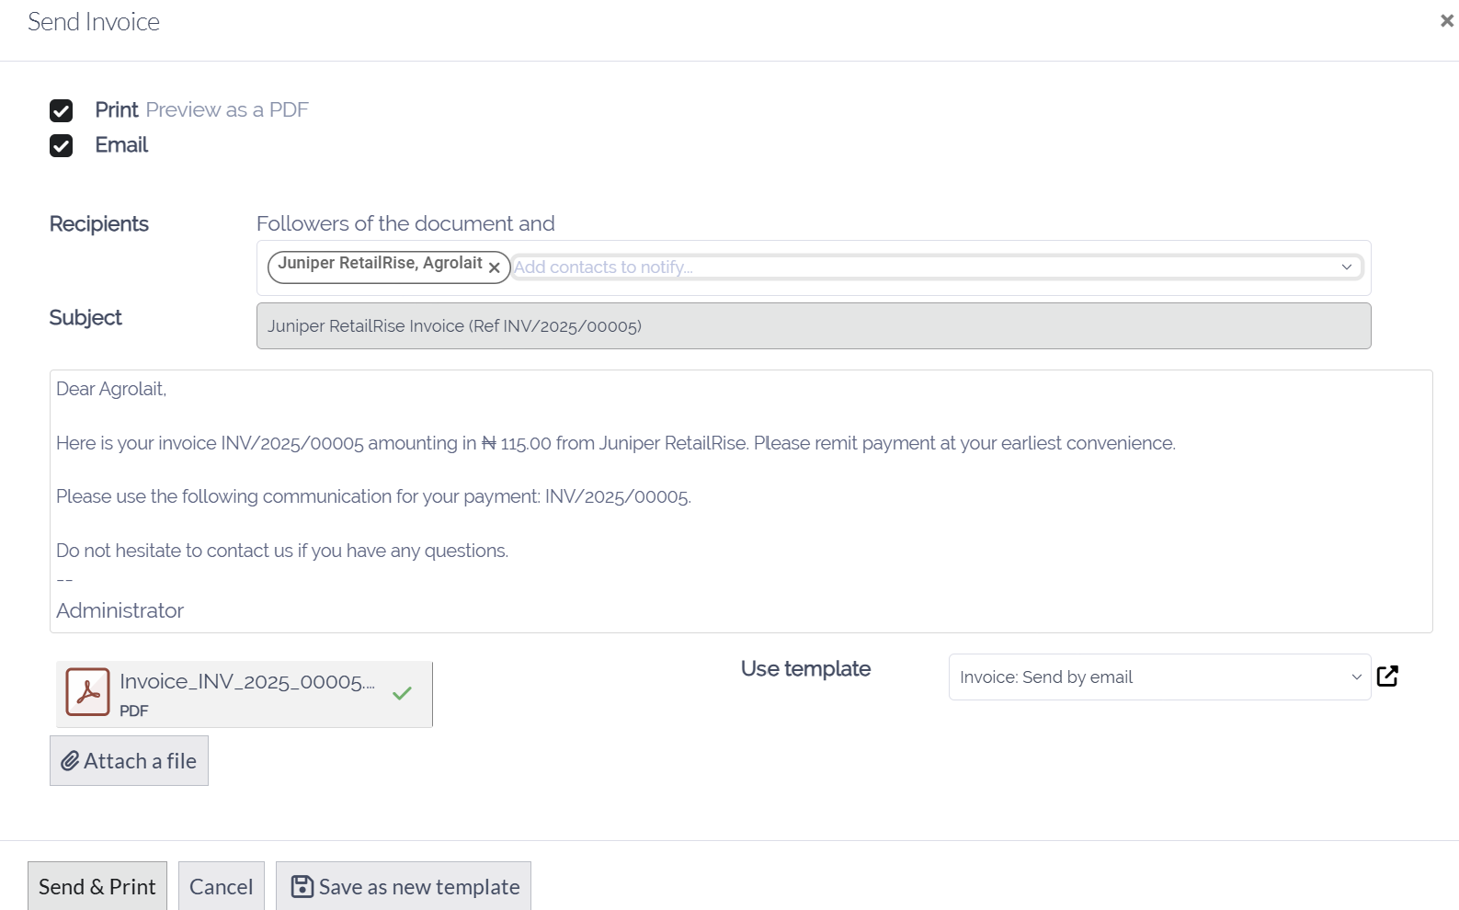1459x910 pixels.
Task: Click the 'Dear Agrolait,' greeting line
Action: coord(111,389)
